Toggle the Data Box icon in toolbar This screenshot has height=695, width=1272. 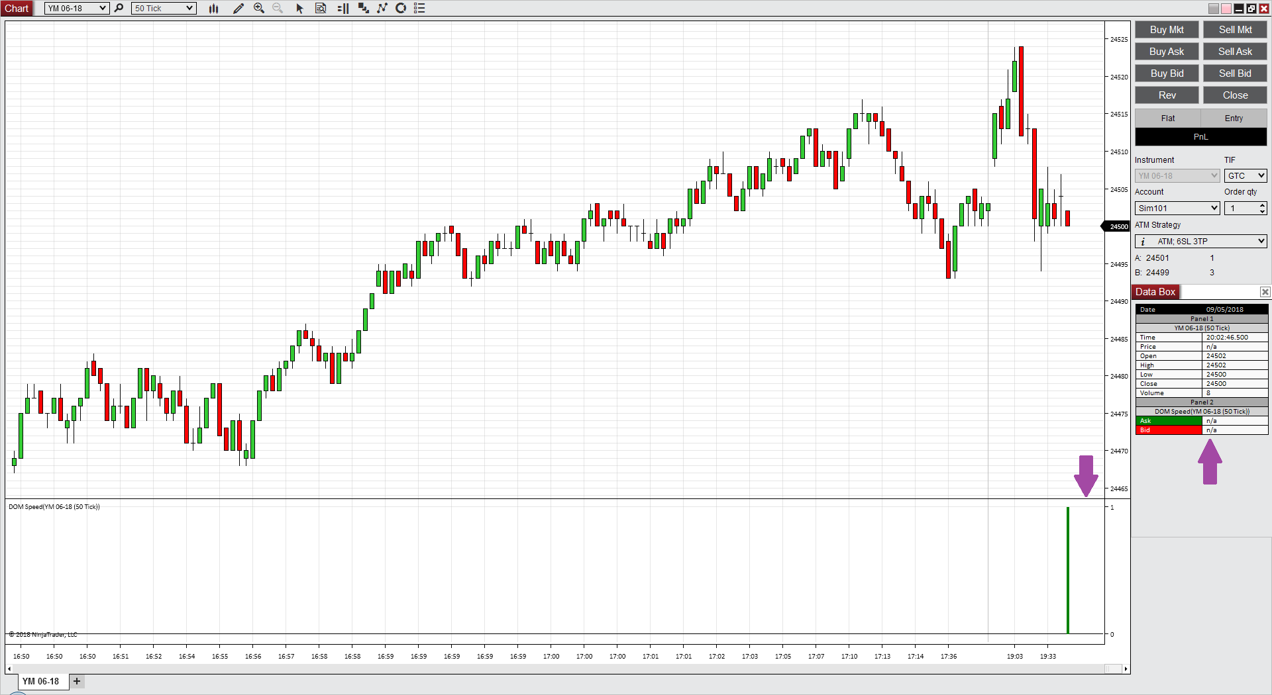point(321,8)
